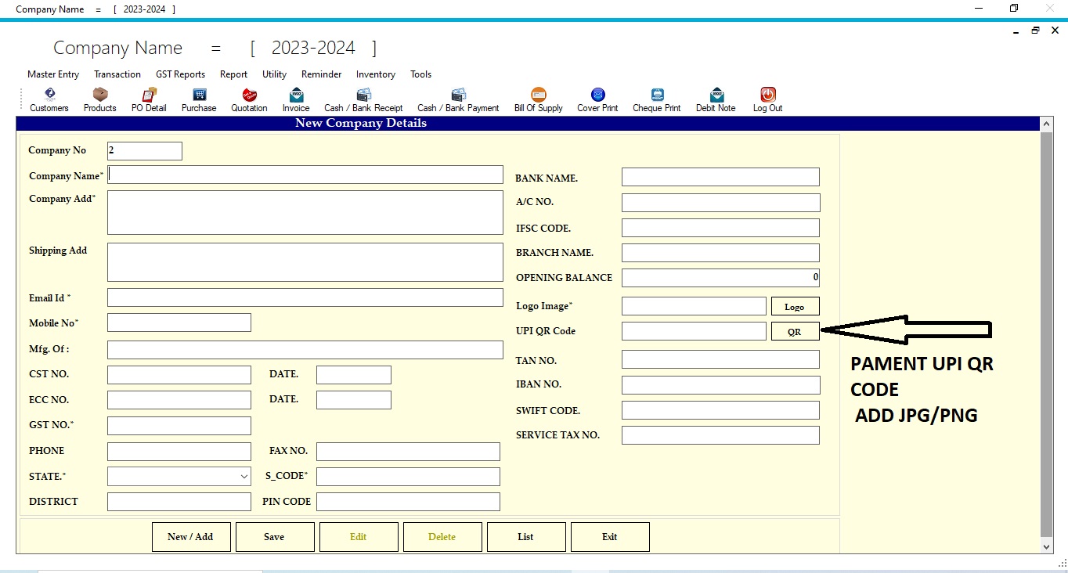The width and height of the screenshot is (1068, 573).
Task: Open the GST Reports menu
Action: tap(180, 74)
